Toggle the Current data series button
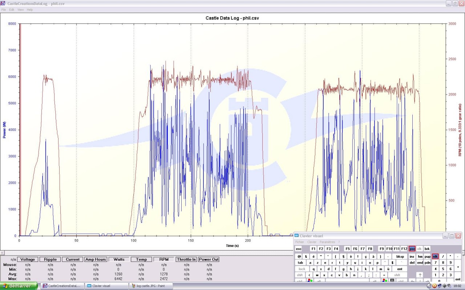Viewport: 465px width, 290px height. tap(73, 259)
